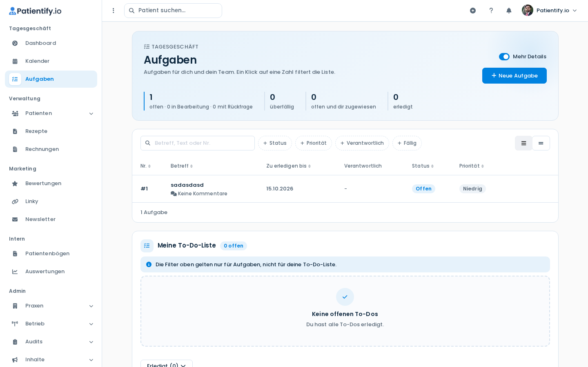
Task: Go to Patientenbögen page
Action: [x=51, y=254]
